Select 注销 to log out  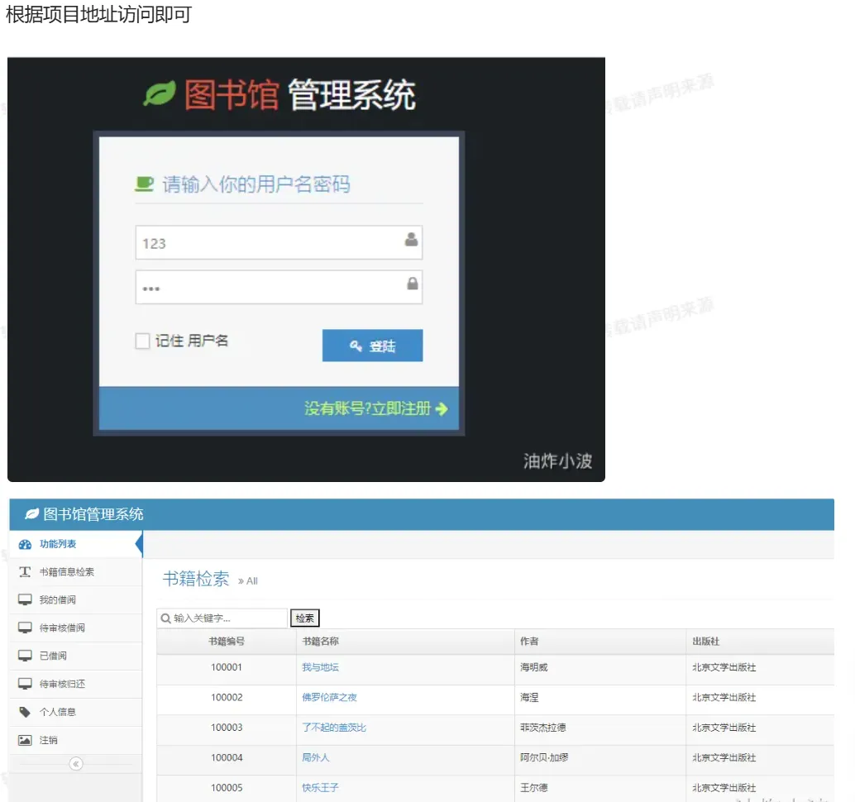pos(76,740)
